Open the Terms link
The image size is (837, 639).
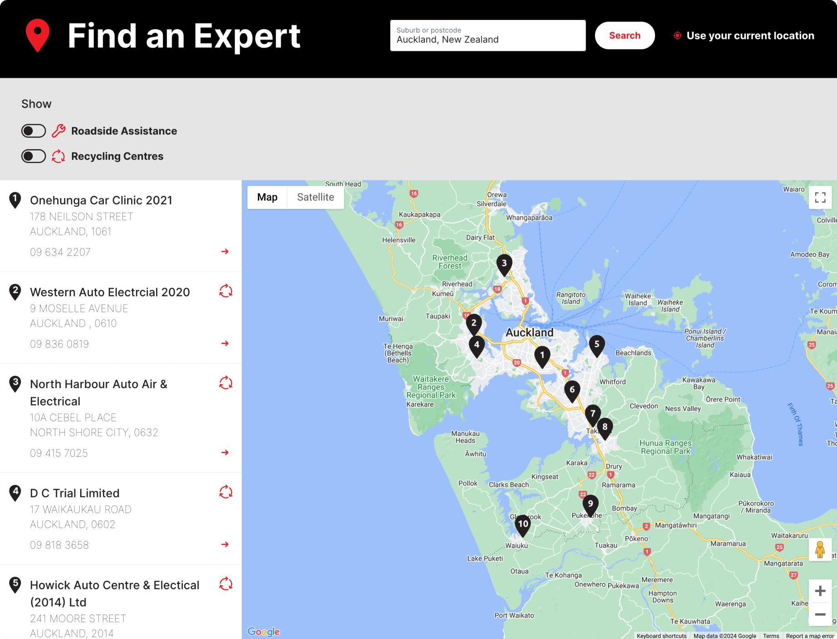[x=771, y=636]
